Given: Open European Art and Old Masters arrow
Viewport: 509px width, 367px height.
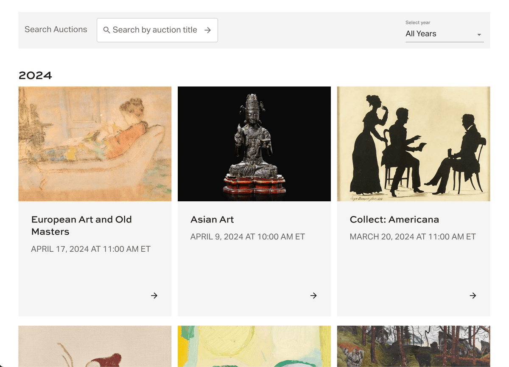Looking at the screenshot, I should tap(154, 295).
